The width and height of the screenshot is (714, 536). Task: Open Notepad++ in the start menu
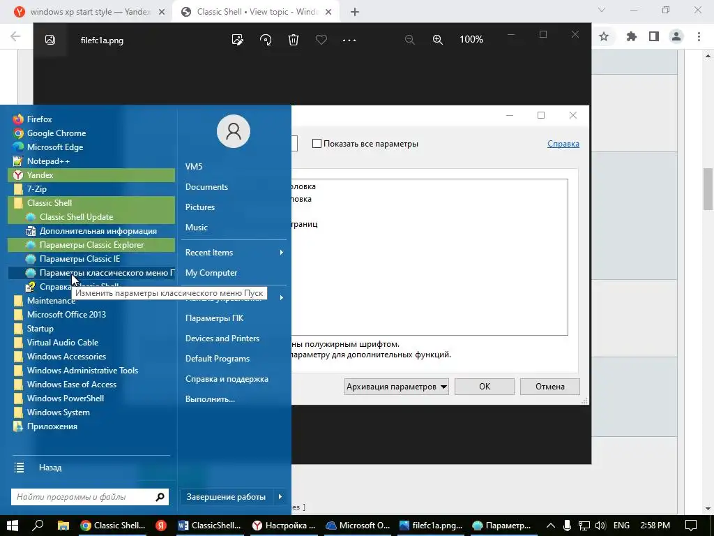pyautogui.click(x=91, y=161)
